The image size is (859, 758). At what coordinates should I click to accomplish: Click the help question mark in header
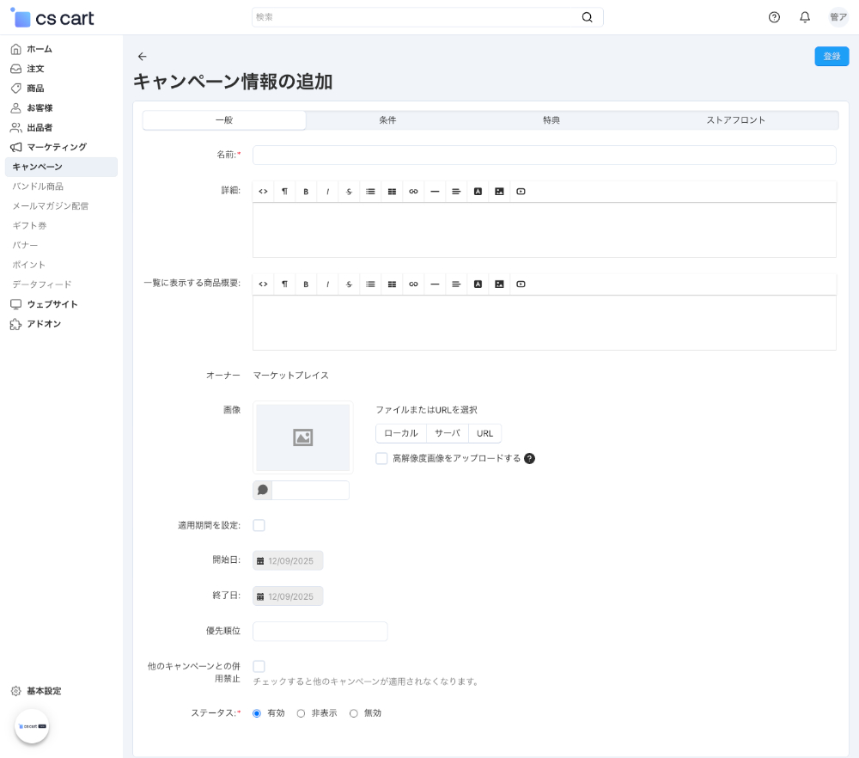tap(774, 17)
